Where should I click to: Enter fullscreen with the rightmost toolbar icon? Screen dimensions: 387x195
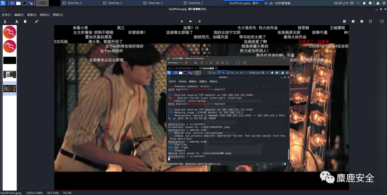pyautogui.click(x=382, y=21)
